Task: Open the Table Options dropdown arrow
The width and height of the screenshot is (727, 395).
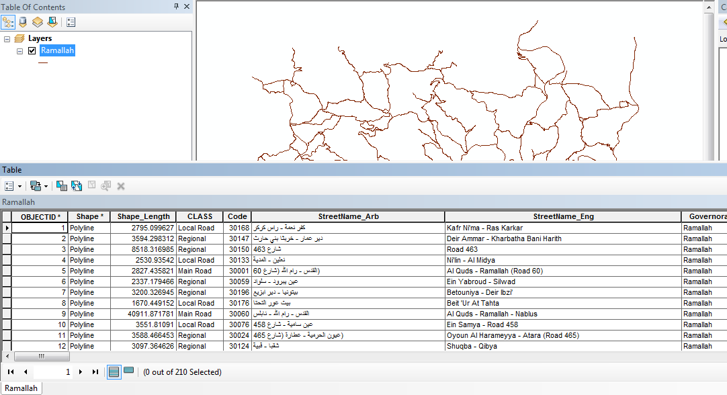Action: [x=19, y=186]
